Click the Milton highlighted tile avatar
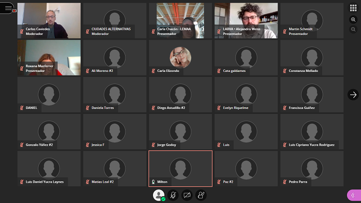 180,169
